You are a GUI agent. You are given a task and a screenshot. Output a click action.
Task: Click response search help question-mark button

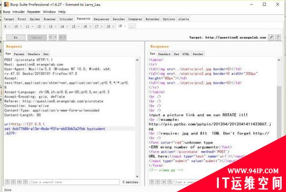152,182
